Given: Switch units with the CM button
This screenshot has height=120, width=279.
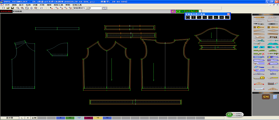Looking at the screenshot, I should point(266,97).
